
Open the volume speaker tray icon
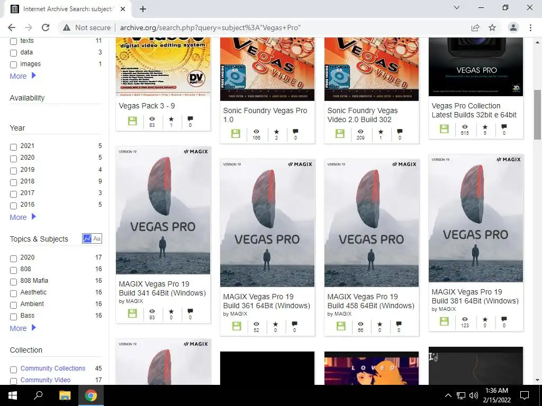[x=474, y=395]
